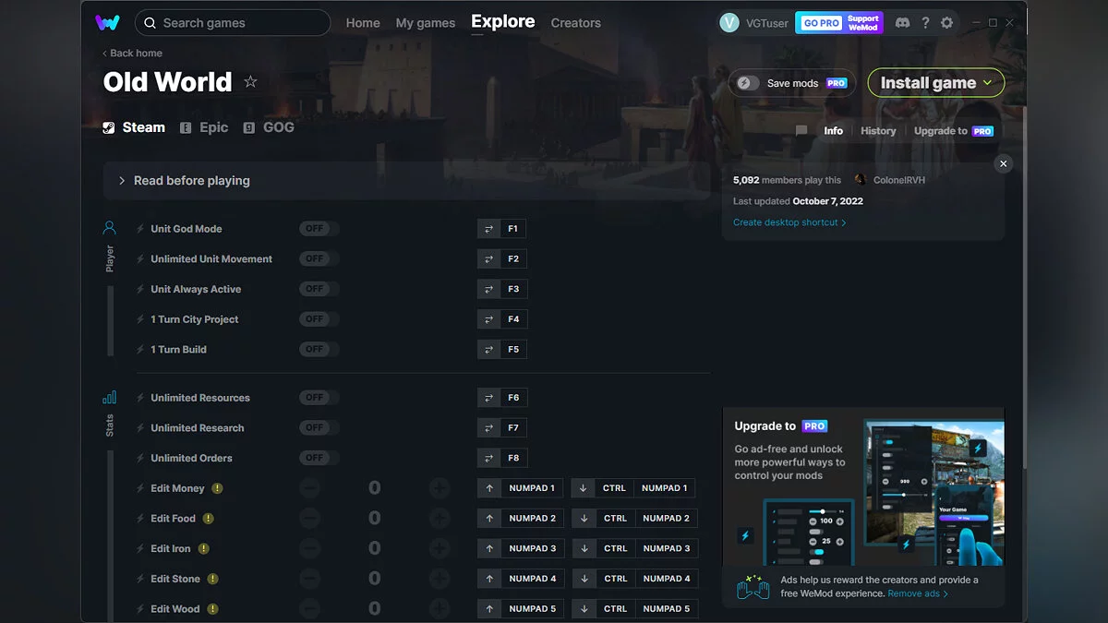Viewport: 1108px width, 623px height.
Task: Close the info panel with X
Action: click(1004, 163)
